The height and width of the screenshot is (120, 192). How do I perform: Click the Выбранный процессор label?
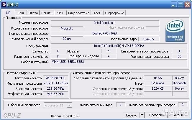24,105
